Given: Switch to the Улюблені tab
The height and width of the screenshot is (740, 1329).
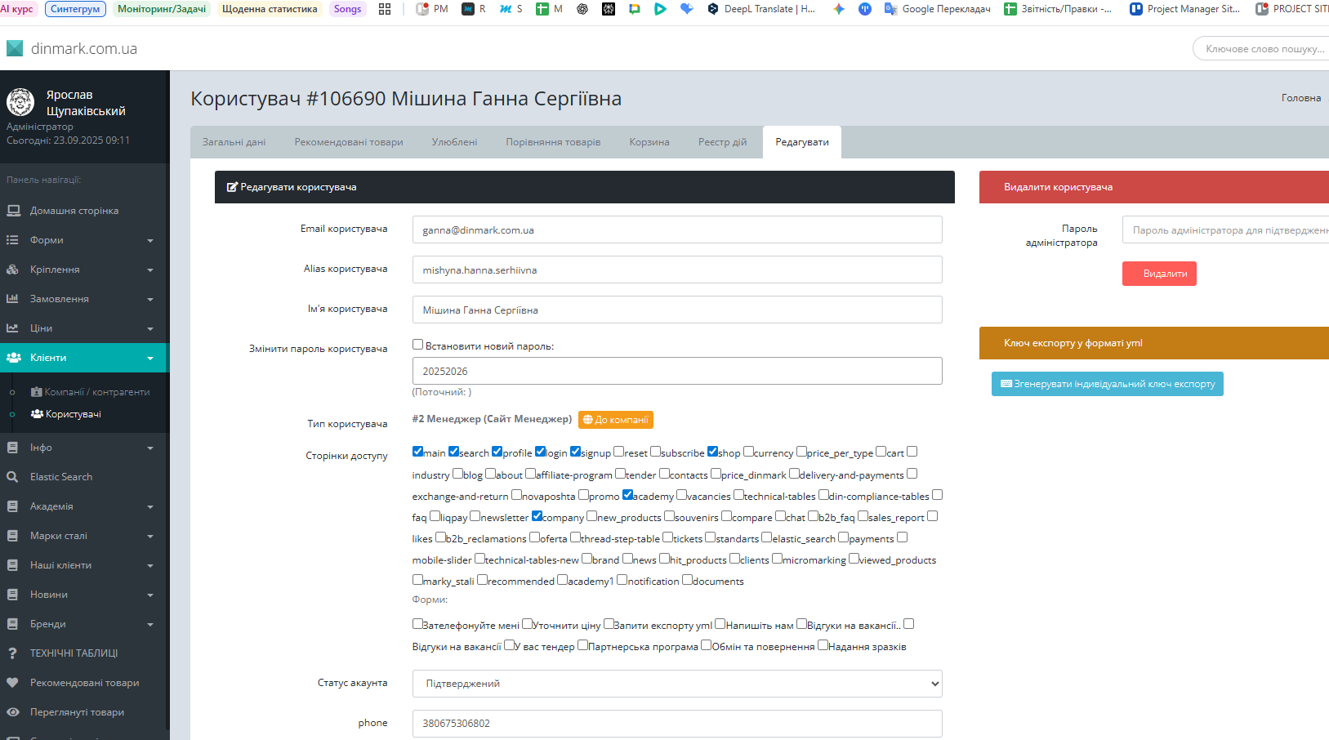Looking at the screenshot, I should click(454, 142).
